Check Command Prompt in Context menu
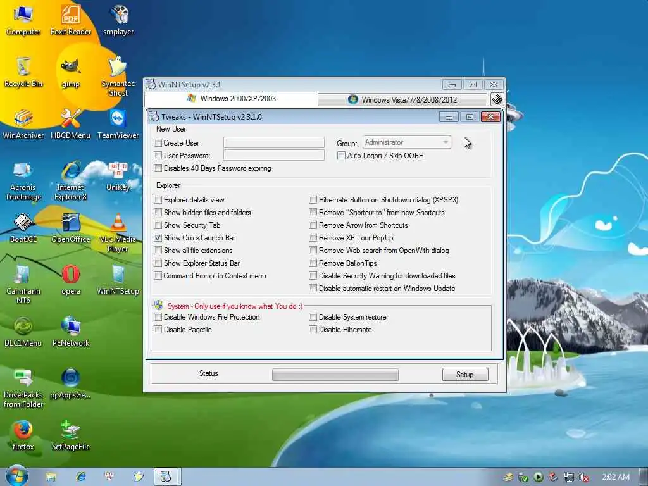The image size is (648, 486). [158, 276]
